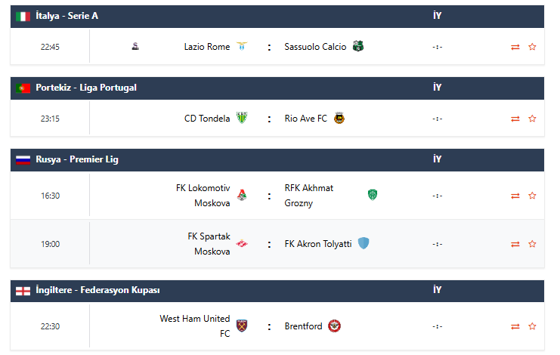Click the RFK Akhmat Grozny team name

[x=308, y=196]
